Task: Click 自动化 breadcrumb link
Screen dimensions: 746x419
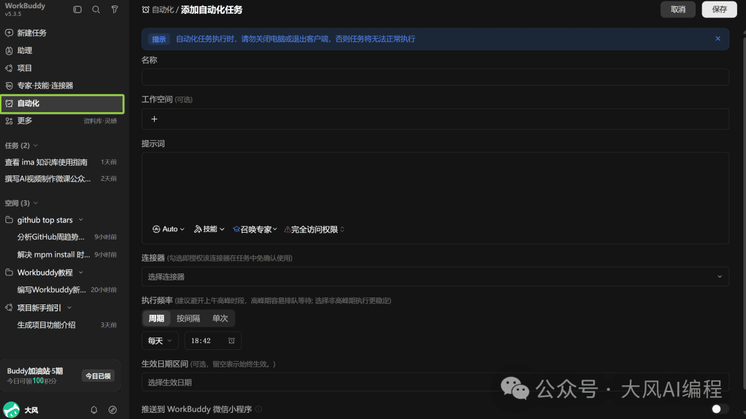Action: (x=163, y=10)
